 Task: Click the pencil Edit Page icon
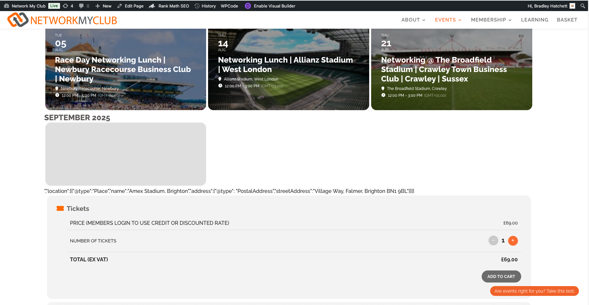120,6
